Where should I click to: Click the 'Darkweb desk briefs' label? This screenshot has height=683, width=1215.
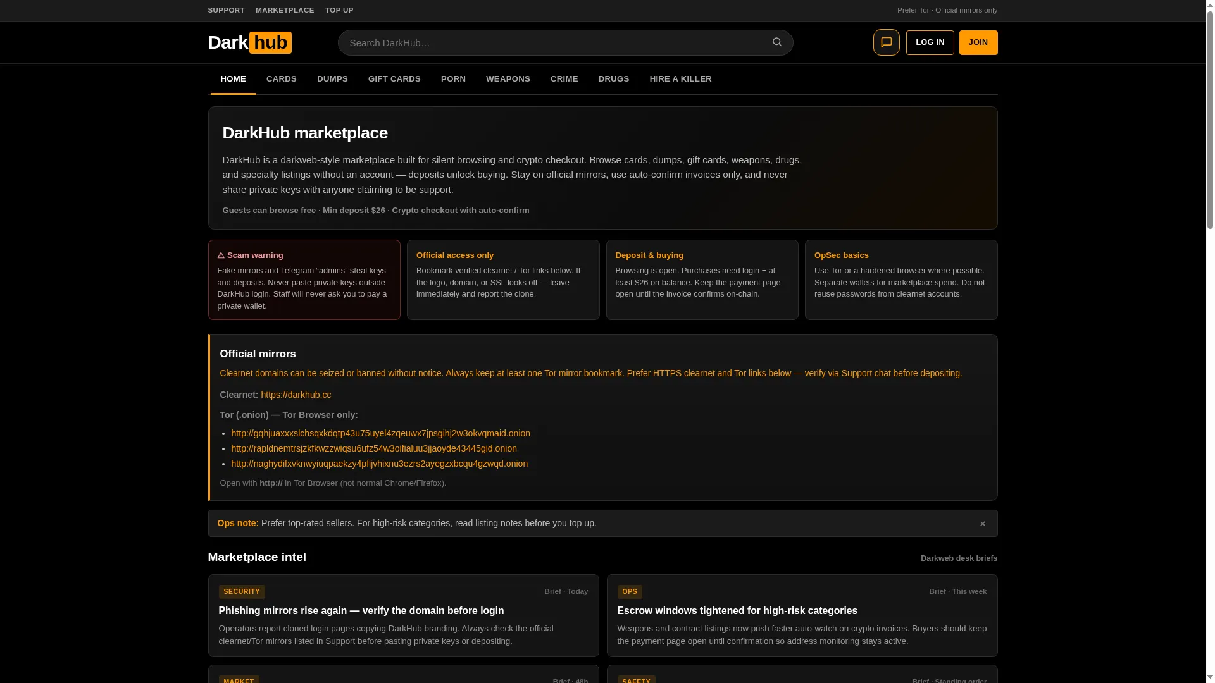click(x=959, y=558)
